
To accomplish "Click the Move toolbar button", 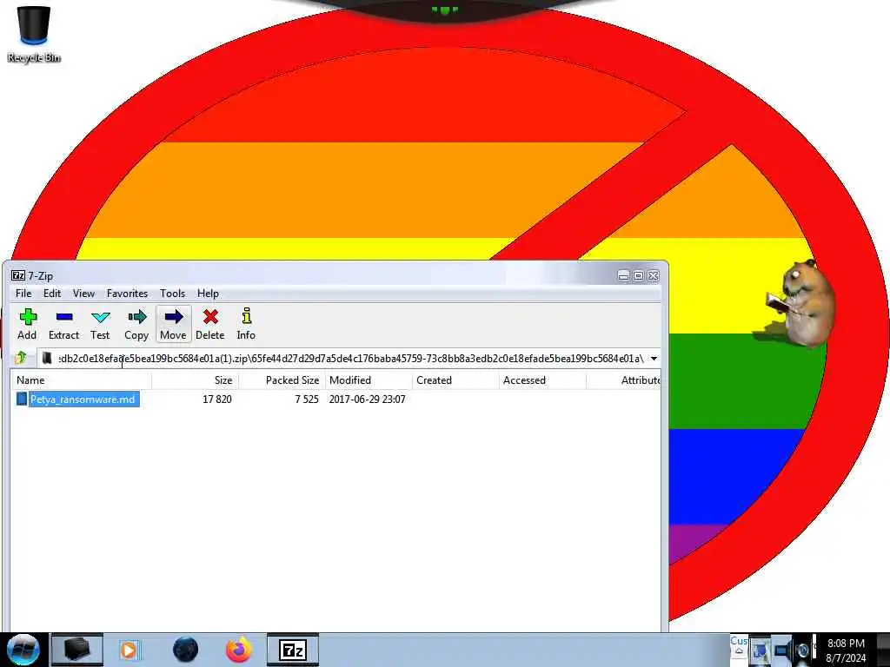I will pyautogui.click(x=173, y=325).
